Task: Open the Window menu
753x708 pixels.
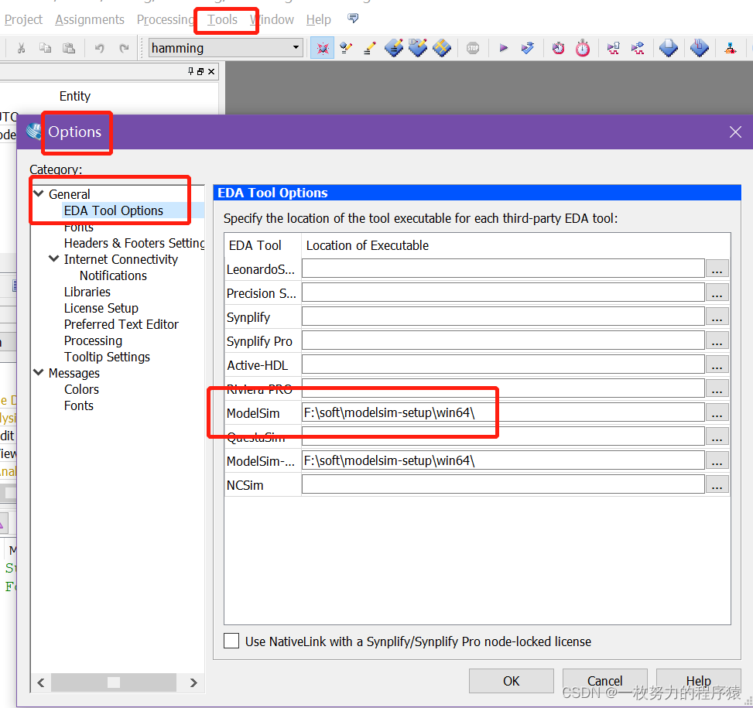Action: tap(272, 19)
